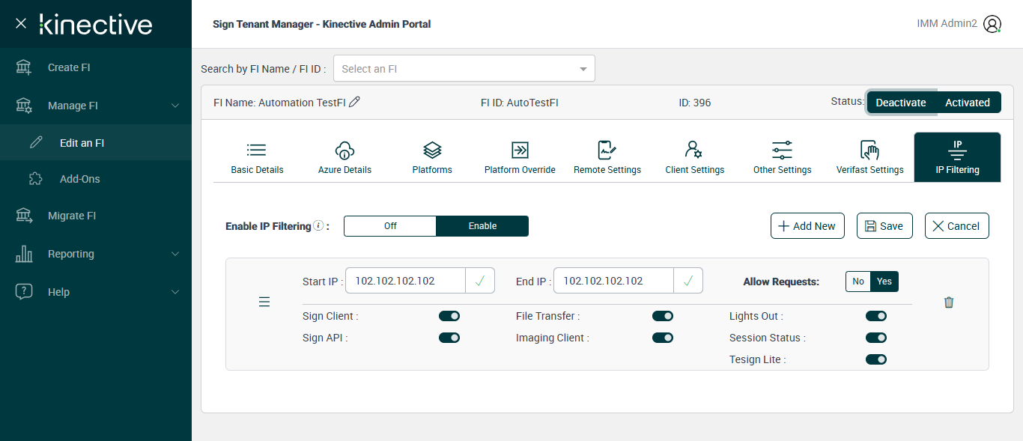1023x441 pixels.
Task: Click the Help question mark icon
Action: 24,292
